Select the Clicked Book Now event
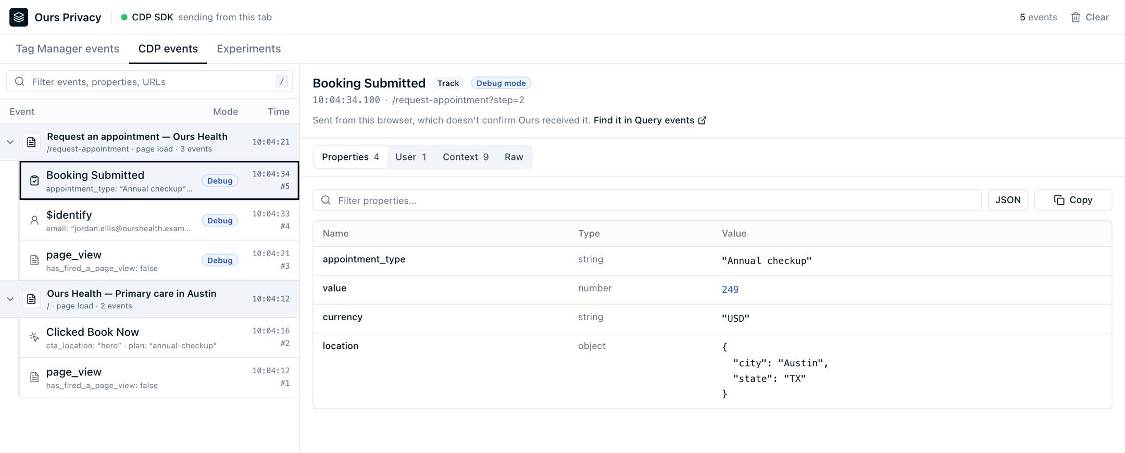 click(159, 337)
